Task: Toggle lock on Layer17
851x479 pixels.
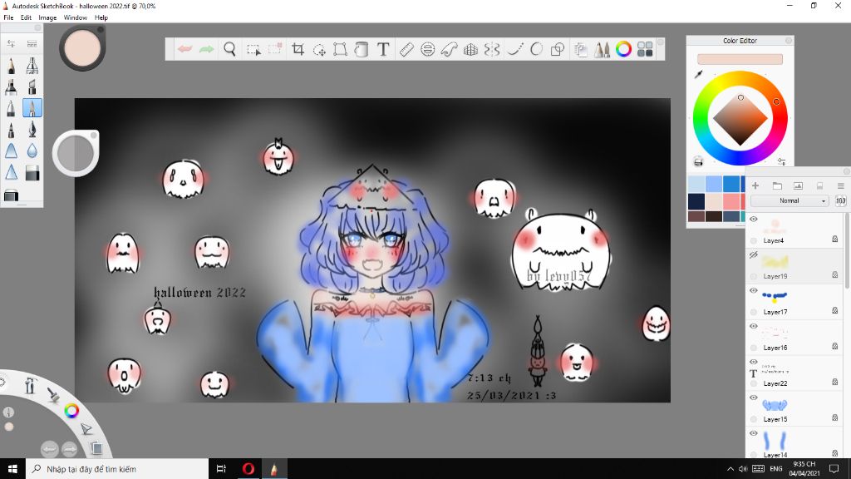Action: click(834, 311)
